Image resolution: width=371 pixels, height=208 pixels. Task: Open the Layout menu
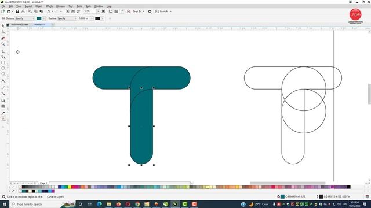[28, 6]
